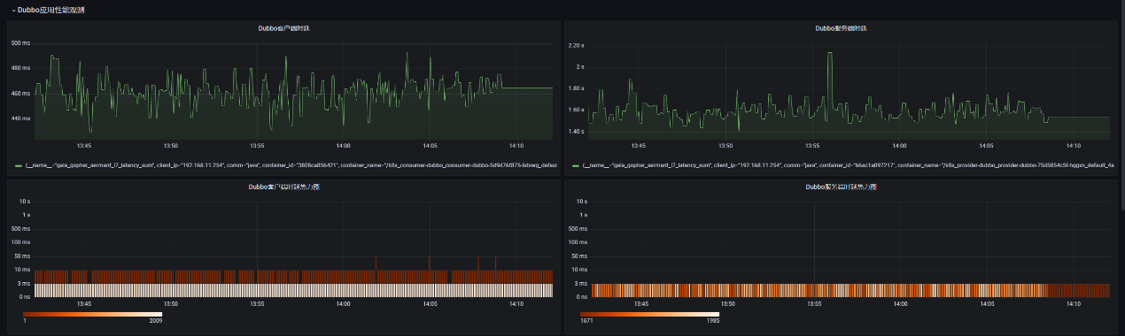This screenshot has width=1125, height=336.
Task: Click green legend color line for provider series
Action: pyautogui.click(x=576, y=165)
